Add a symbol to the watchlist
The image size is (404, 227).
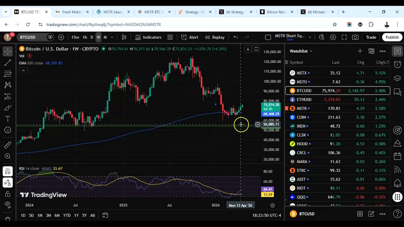360,51
